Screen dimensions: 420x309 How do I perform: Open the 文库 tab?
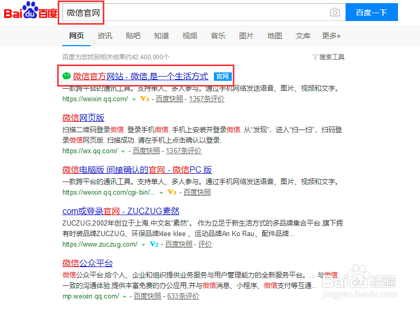[x=303, y=36]
